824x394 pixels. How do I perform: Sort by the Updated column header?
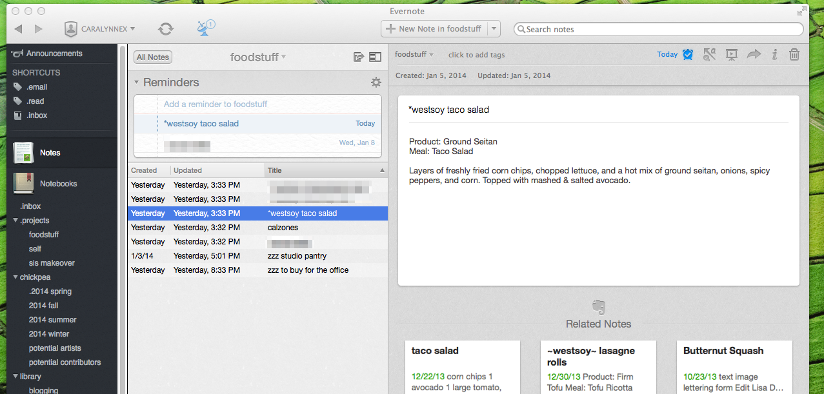coord(218,170)
